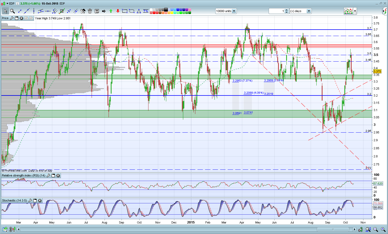Select the text annotation tool
The height and width of the screenshot is (234, 388).
coord(97,11)
